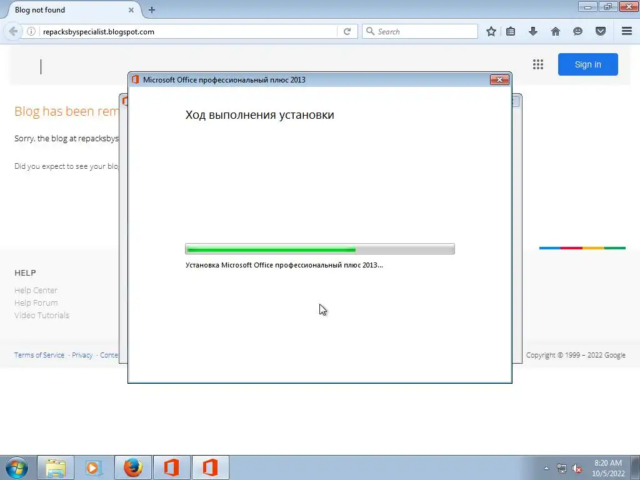
Task: Reload the page with the refresh icon
Action: coord(347,31)
